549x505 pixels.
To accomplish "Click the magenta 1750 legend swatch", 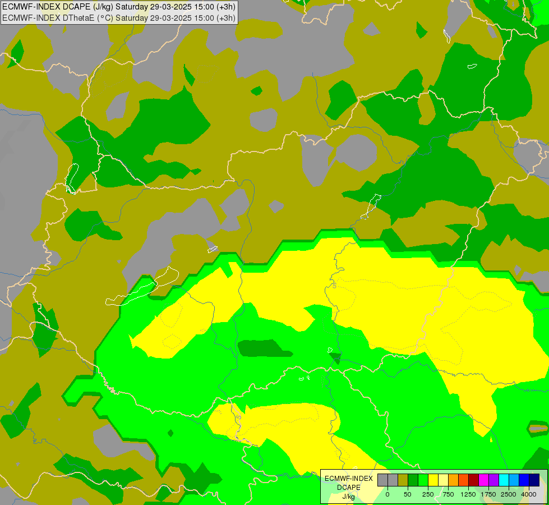I will pyautogui.click(x=483, y=480).
